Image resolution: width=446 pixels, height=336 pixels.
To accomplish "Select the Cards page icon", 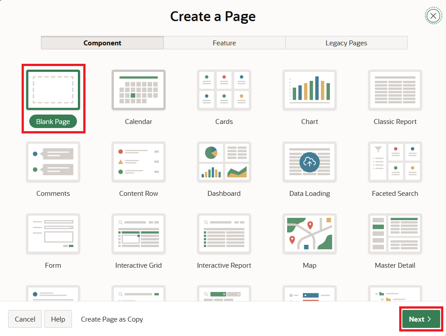I will [x=224, y=90].
